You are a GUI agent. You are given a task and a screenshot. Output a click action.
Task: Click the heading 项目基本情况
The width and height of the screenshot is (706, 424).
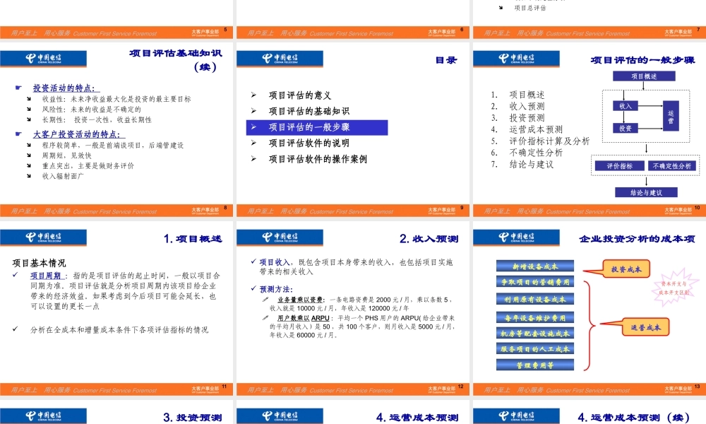pos(39,263)
